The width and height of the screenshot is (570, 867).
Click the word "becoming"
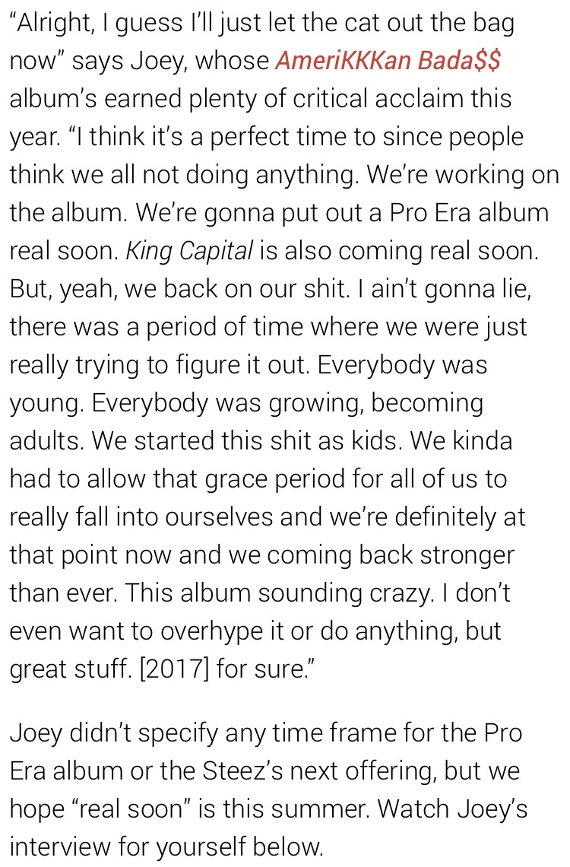(427, 404)
